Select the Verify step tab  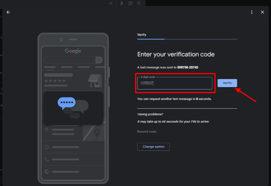coord(142,35)
